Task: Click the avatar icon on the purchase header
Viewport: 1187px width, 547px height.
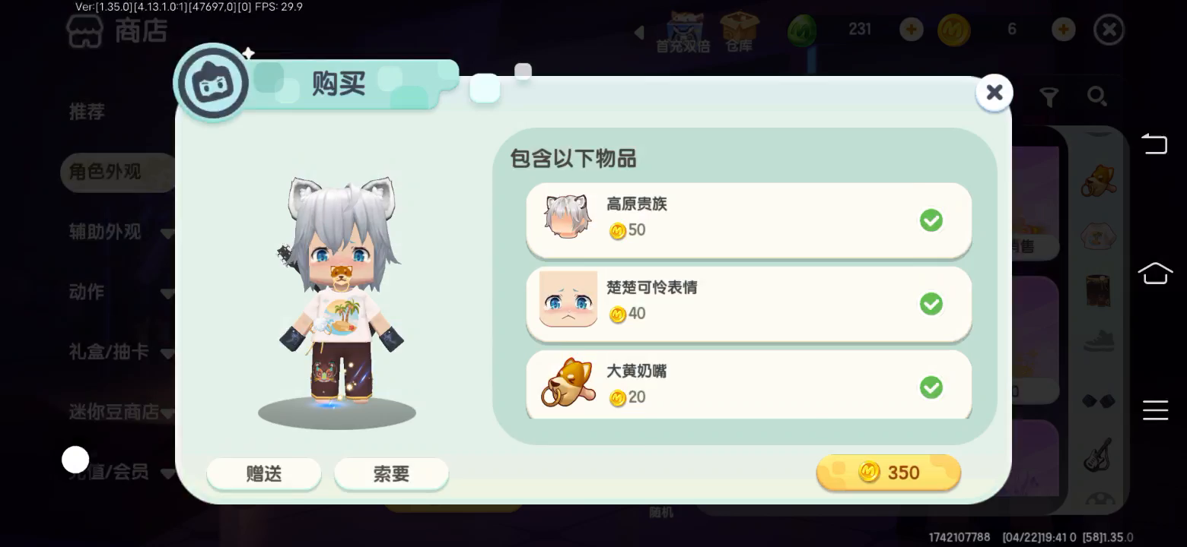Action: (212, 82)
